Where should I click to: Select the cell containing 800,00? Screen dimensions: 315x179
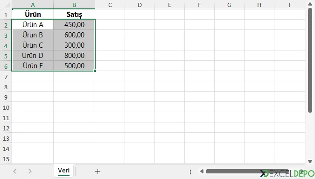(74, 56)
